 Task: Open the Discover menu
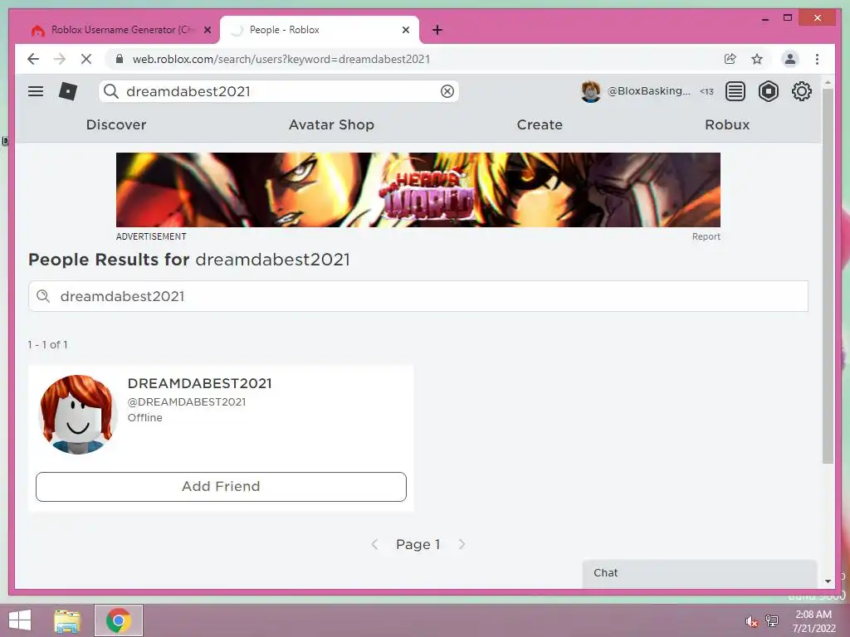(x=116, y=124)
